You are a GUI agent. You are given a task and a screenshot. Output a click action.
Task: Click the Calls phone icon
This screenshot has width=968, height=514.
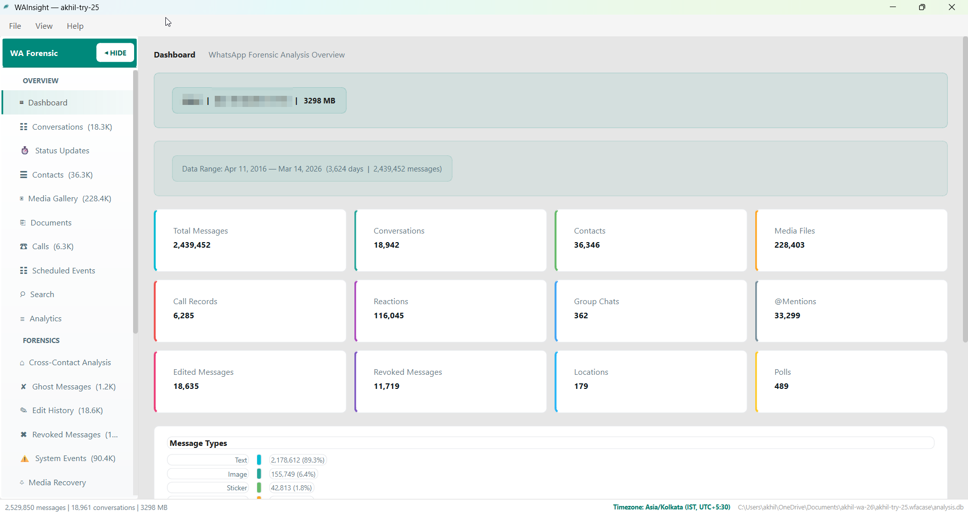point(24,247)
